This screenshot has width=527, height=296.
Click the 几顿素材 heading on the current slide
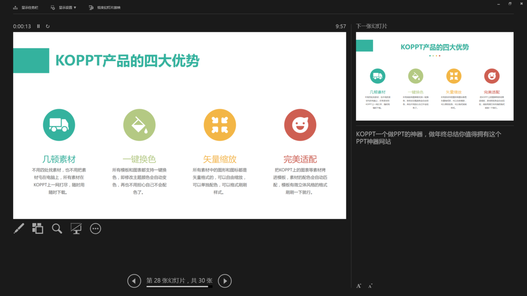[x=59, y=159]
